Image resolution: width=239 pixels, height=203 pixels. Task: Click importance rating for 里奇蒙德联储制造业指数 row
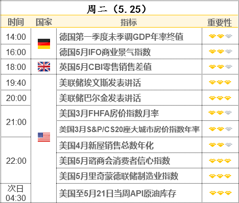point(220,176)
